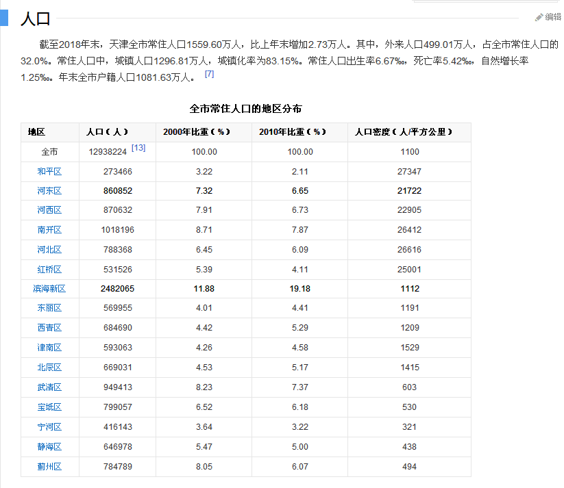Click the 2000 share value 11.88
This screenshot has height=488, width=564.
pyautogui.click(x=204, y=289)
